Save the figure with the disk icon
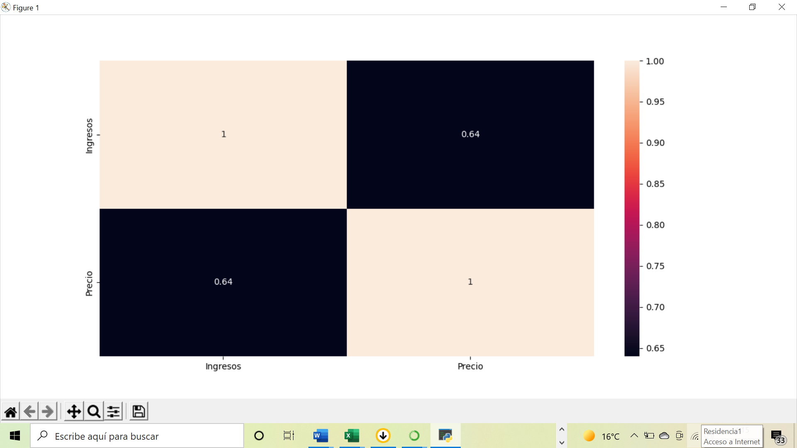Viewport: 797px width, 448px height. coord(139,411)
